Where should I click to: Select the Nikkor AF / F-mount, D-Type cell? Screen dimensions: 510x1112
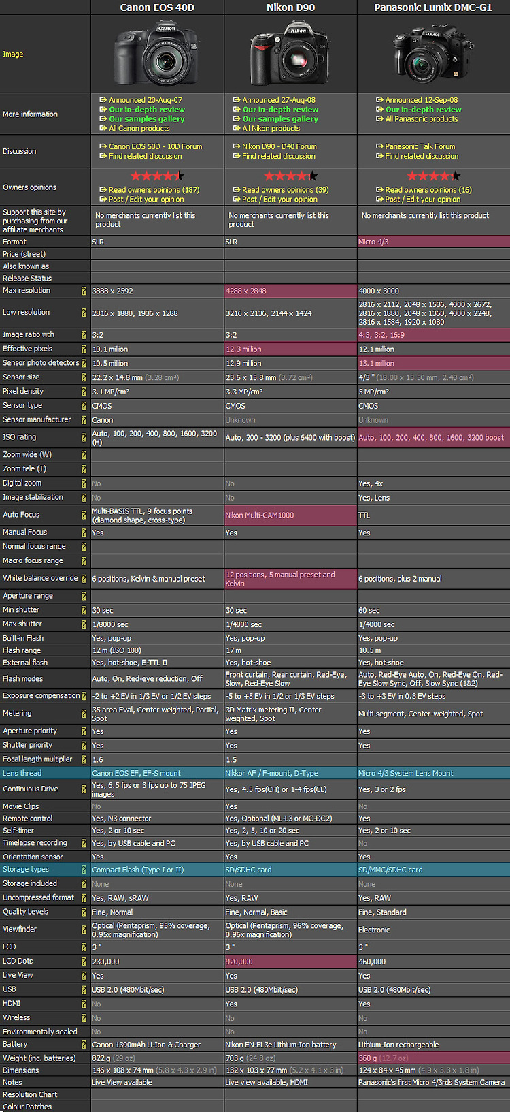290,774
